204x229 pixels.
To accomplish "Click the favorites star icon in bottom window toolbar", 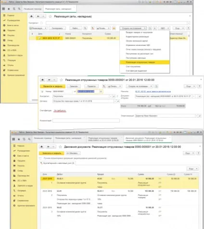I will pos(19,139).
